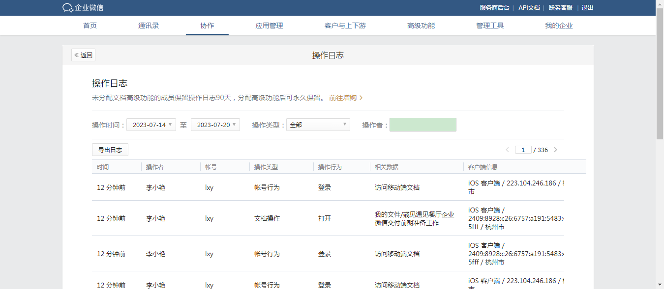Click the 相关数据 column header
The image size is (664, 289).
[x=387, y=167]
